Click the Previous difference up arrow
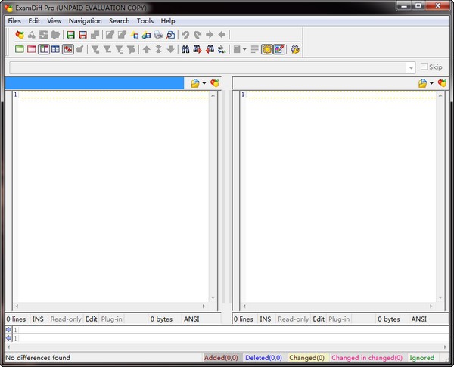The height and width of the screenshot is (367, 454). tap(147, 49)
